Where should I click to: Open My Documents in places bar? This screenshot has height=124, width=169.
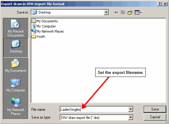[x=16, y=66]
